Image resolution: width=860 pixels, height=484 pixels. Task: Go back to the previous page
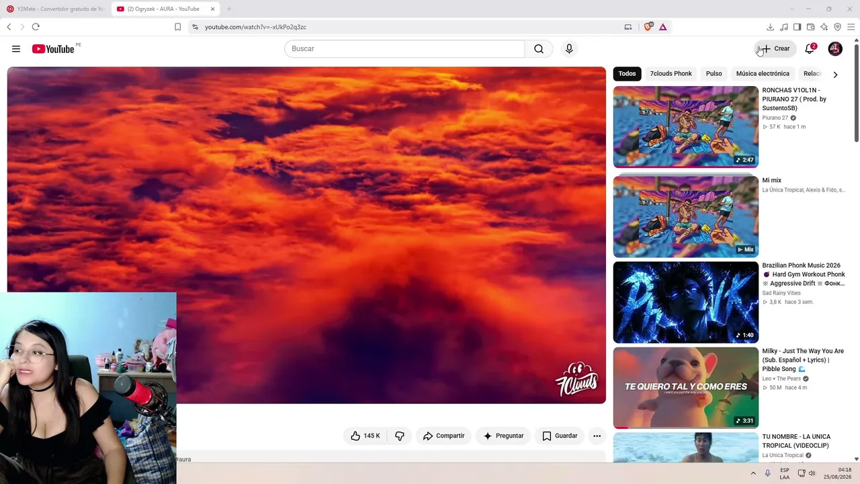click(9, 27)
